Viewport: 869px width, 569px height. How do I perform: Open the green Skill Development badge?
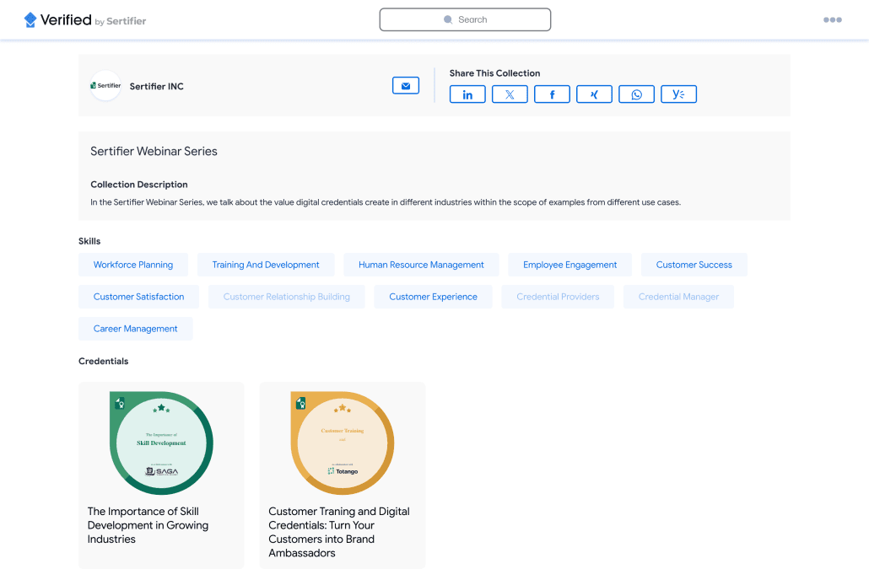coord(161,443)
